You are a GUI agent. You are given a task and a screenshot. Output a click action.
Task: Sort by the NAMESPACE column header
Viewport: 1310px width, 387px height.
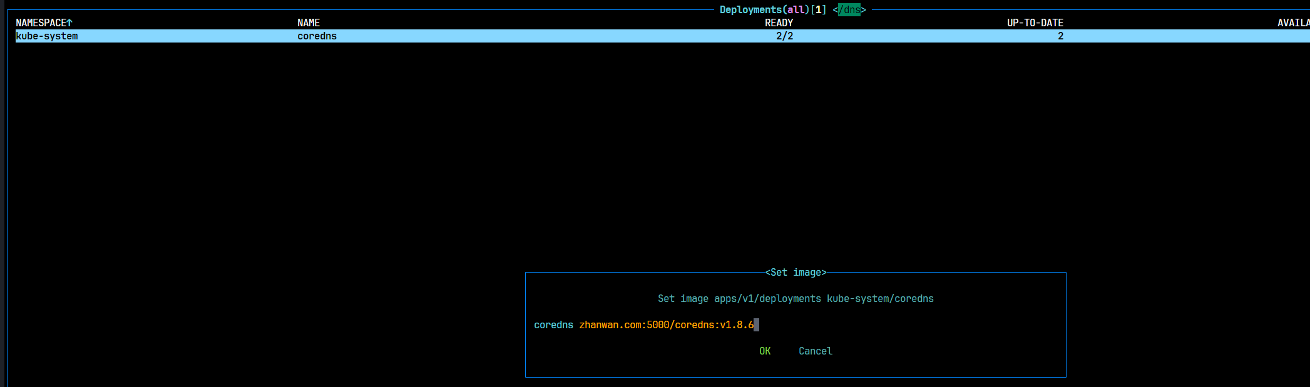pos(44,23)
